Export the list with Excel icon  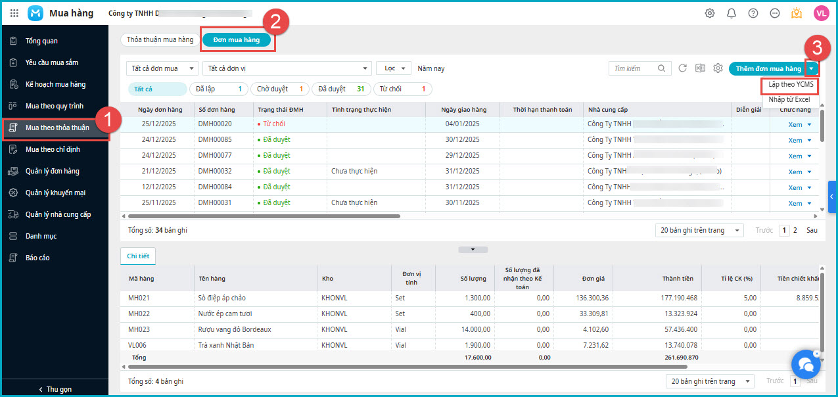coord(701,68)
